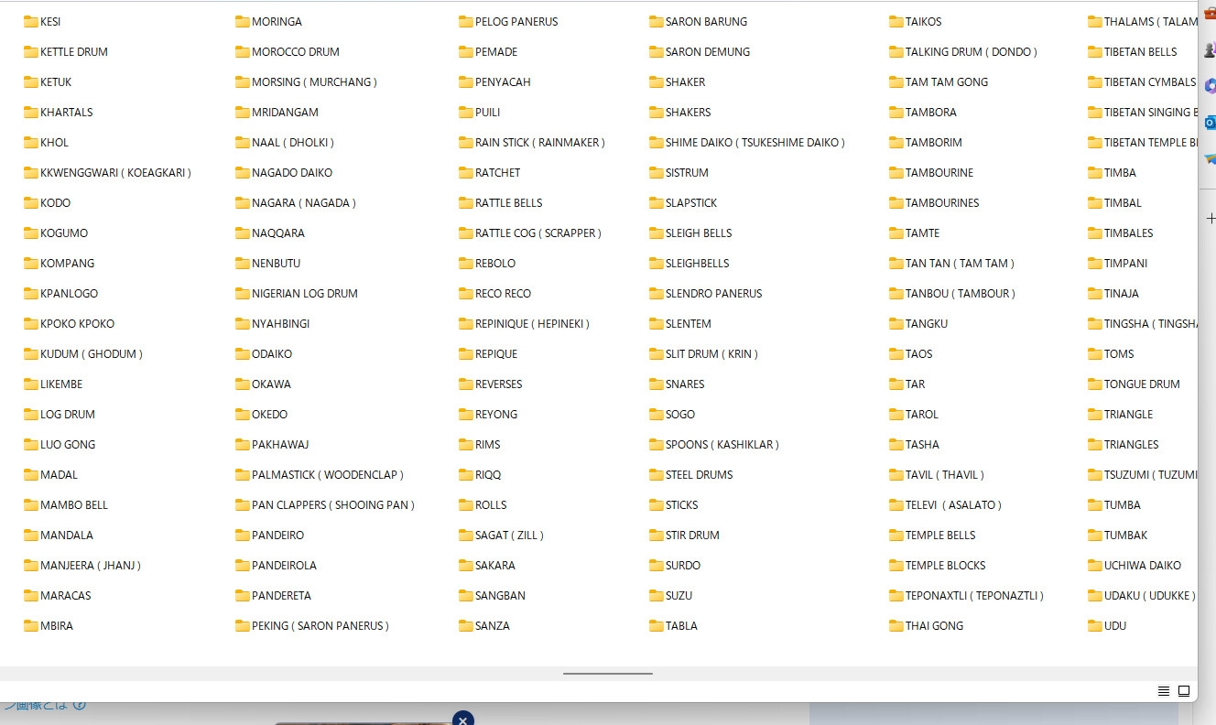This screenshot has height=725, width=1216.
Task: Click the plus icon in the Edge sidebar
Action: tap(1211, 219)
